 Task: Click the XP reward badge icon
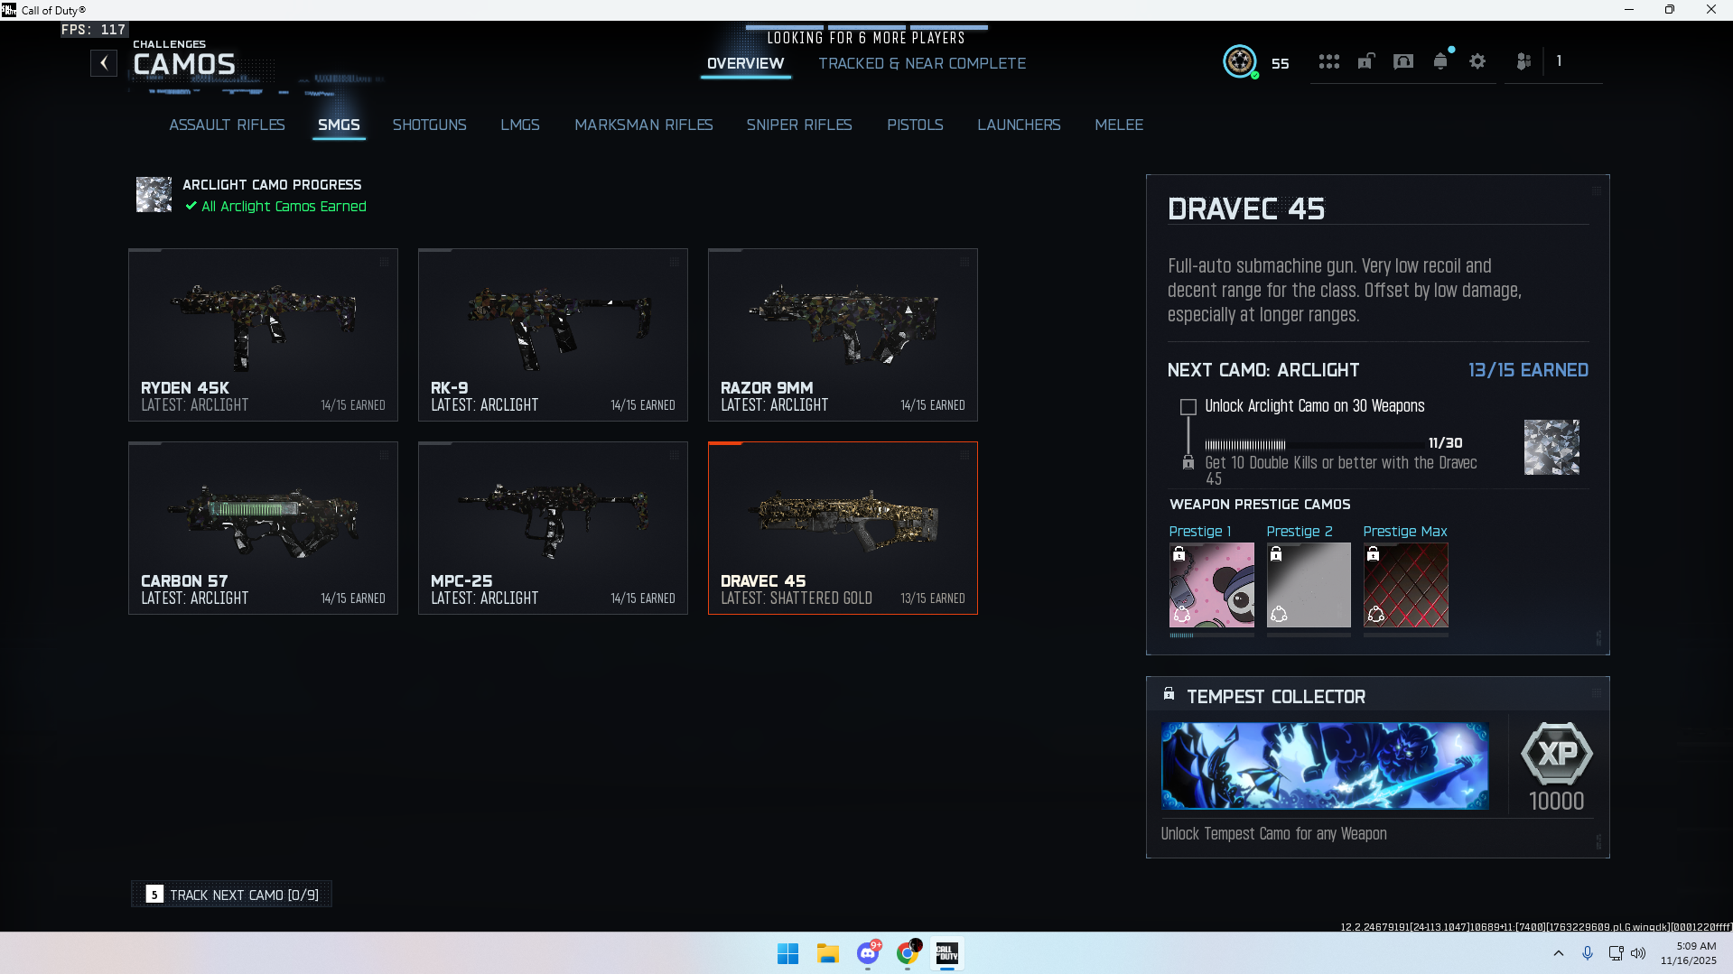[1557, 754]
